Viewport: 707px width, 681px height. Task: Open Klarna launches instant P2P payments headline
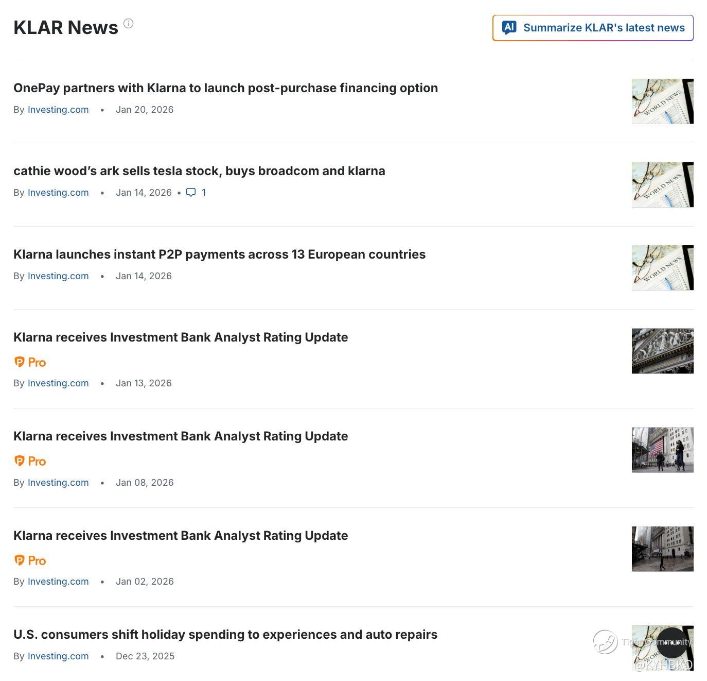coord(220,254)
